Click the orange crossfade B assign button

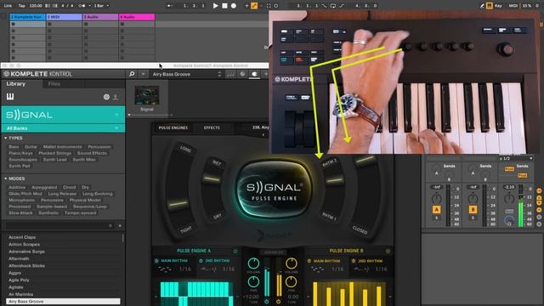(x=473, y=210)
